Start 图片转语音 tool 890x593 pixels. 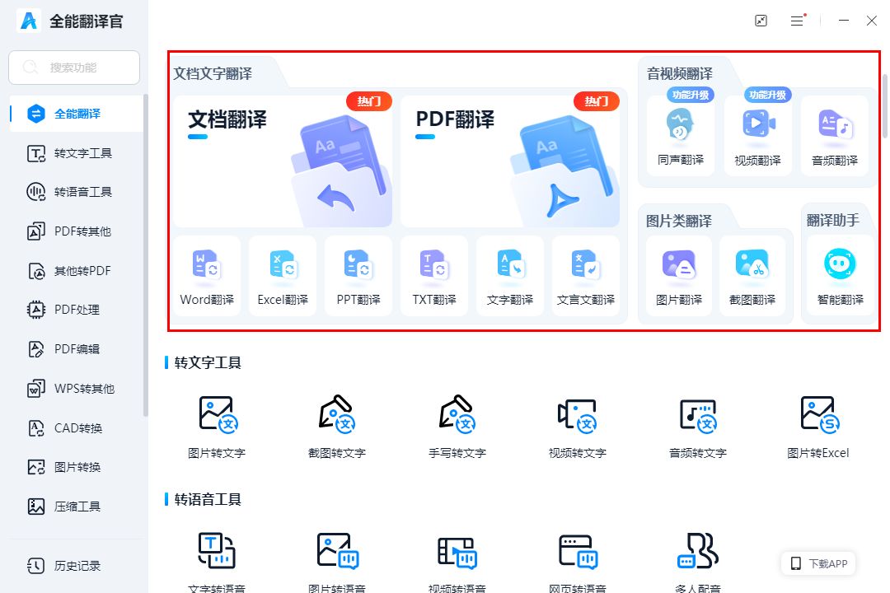click(x=337, y=562)
